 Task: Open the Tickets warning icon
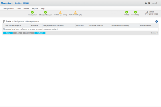click(60, 12)
